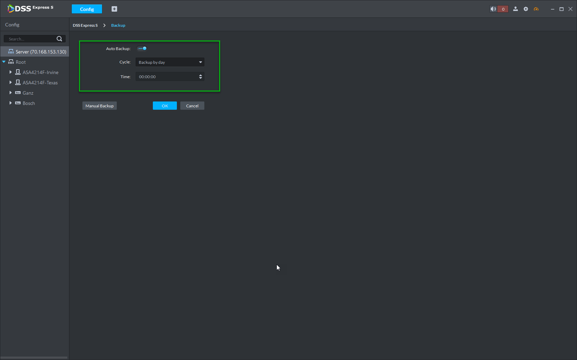
Task: Confirm with the OK button
Action: tap(165, 106)
